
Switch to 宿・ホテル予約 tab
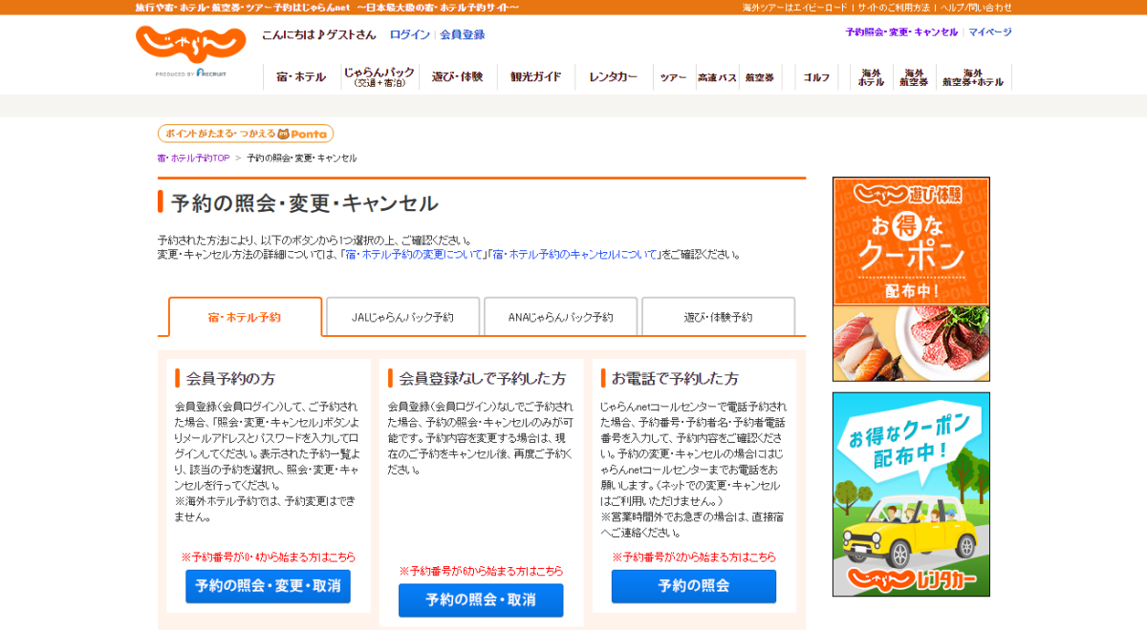point(245,317)
